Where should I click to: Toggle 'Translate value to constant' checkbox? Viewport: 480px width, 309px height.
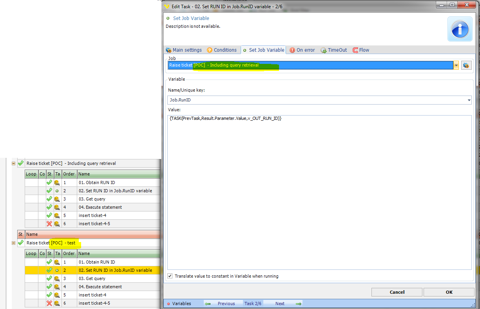tap(170, 276)
